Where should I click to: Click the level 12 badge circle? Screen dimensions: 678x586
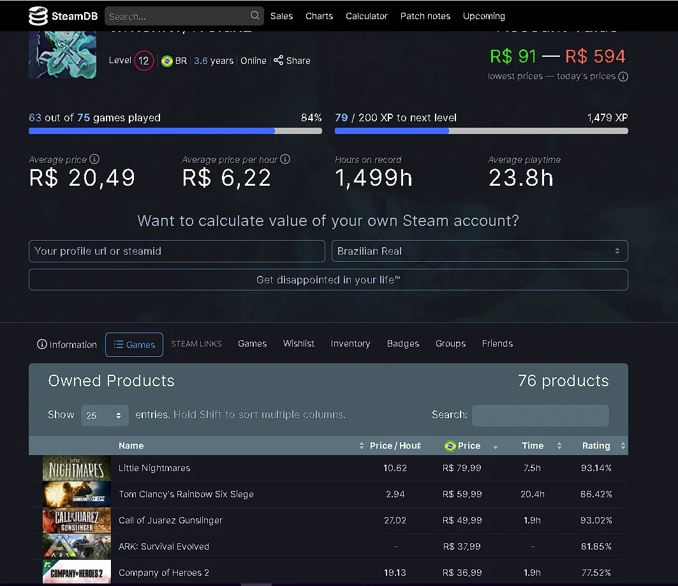click(x=144, y=61)
